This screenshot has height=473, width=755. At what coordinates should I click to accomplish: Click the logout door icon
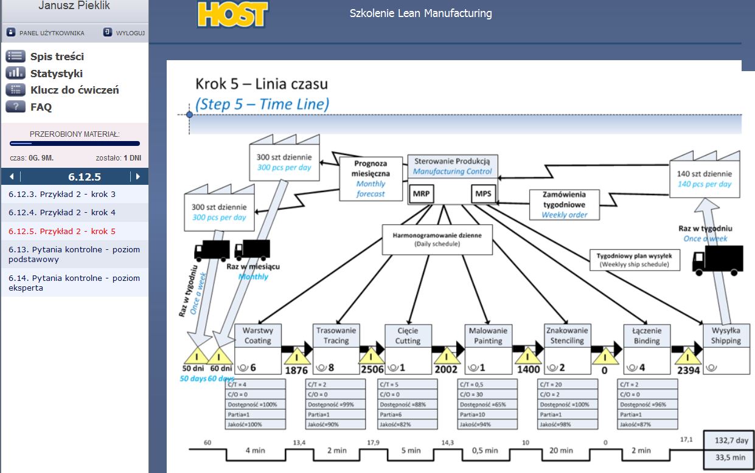tap(108, 32)
